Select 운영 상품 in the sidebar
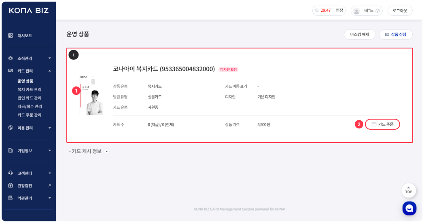The width and height of the screenshot is (424, 223). pos(25,81)
